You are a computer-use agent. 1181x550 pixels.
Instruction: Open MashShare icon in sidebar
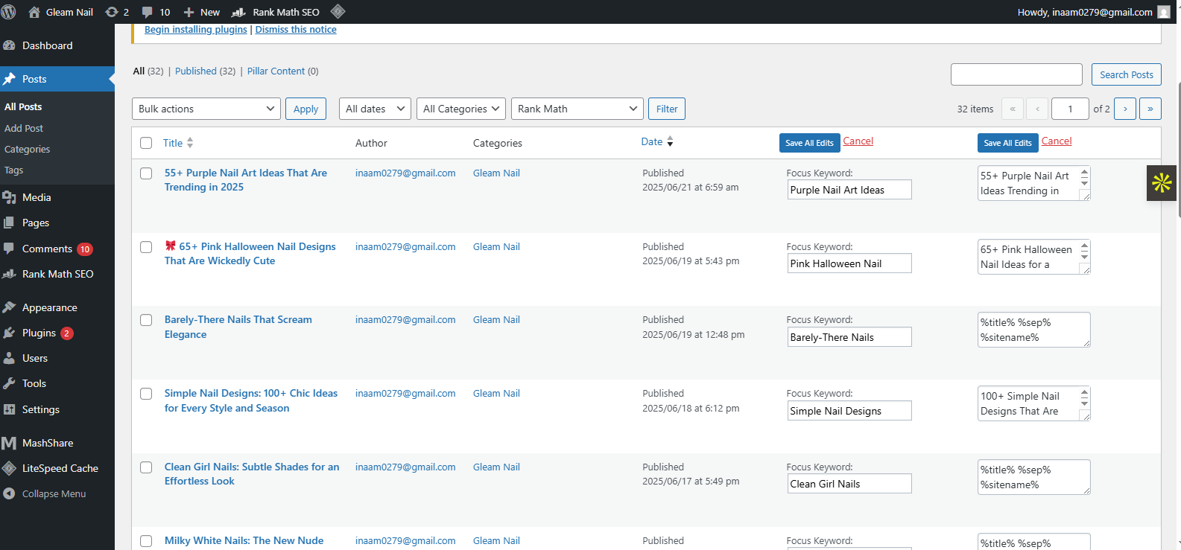[9, 443]
